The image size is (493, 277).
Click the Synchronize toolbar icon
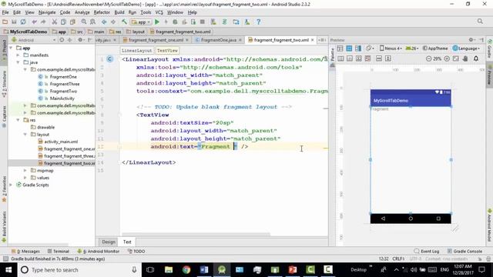click(x=23, y=22)
